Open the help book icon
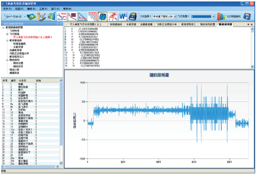 (133, 17)
